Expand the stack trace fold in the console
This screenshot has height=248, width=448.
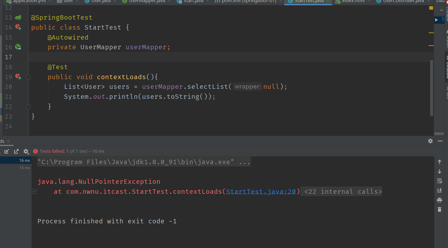coord(34,192)
